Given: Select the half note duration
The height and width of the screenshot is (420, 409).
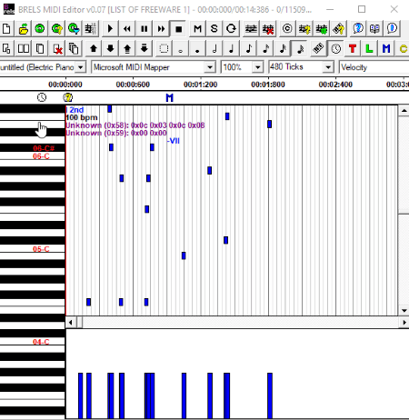Looking at the screenshot, I should pos(214,48).
